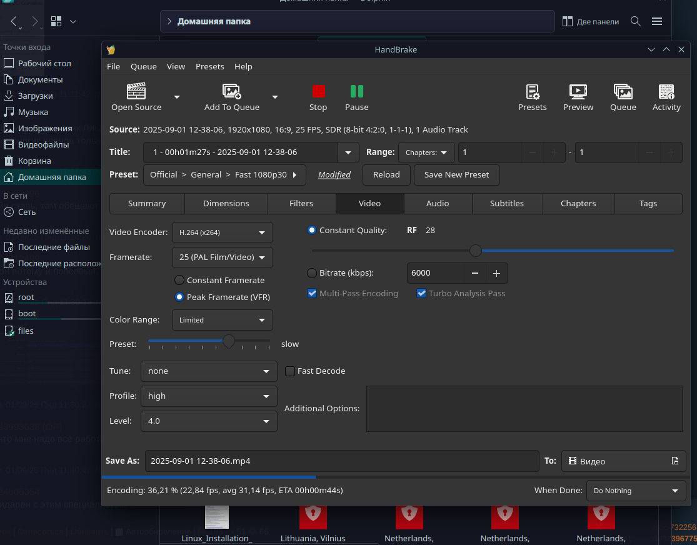Click the Reload preset button
Viewport: 697px width, 545px height.
(x=386, y=175)
